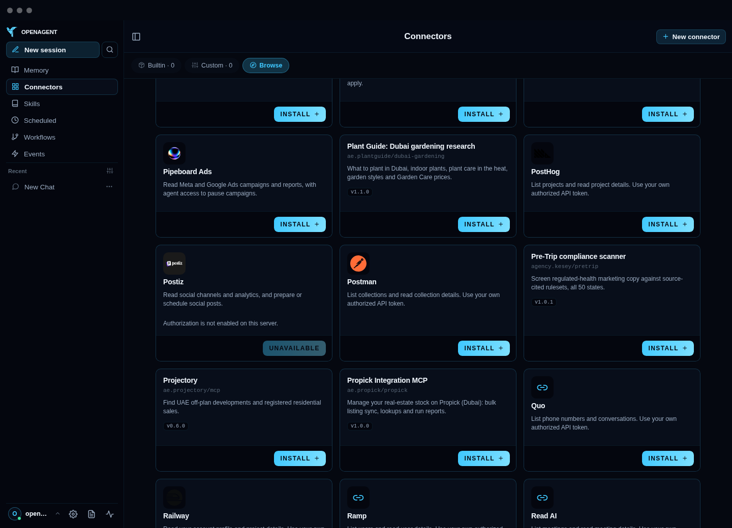Install the Propick Integration MCP
The image size is (732, 528).
(x=484, y=458)
